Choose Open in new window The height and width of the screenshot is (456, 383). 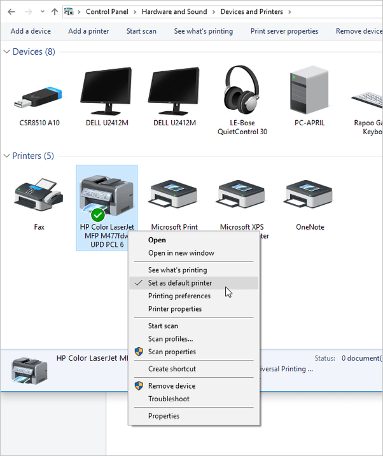point(193,253)
